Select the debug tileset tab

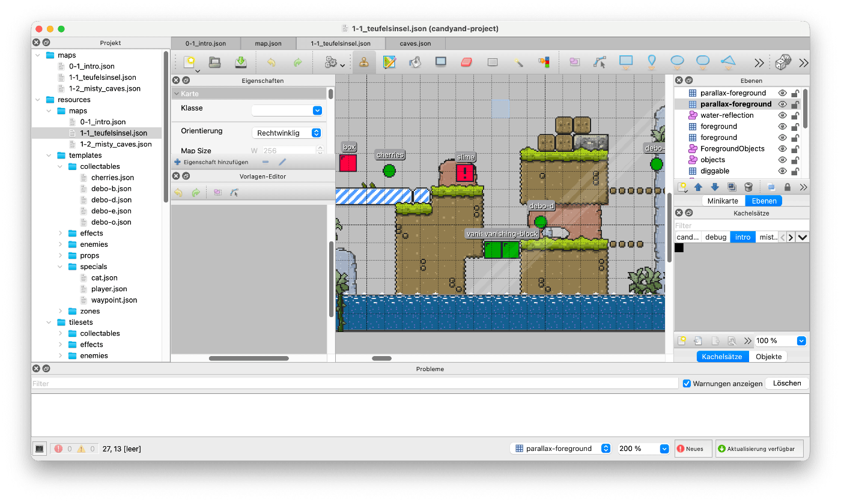715,237
